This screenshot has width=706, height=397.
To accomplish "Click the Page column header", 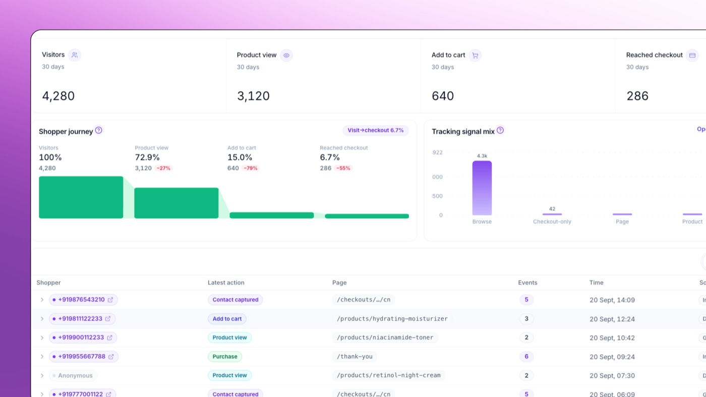I will 339,282.
